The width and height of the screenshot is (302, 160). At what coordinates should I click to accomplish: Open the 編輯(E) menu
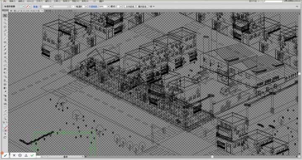click(x=21, y=1)
